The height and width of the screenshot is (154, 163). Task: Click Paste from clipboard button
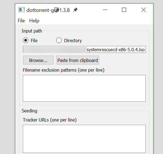coord(78,60)
